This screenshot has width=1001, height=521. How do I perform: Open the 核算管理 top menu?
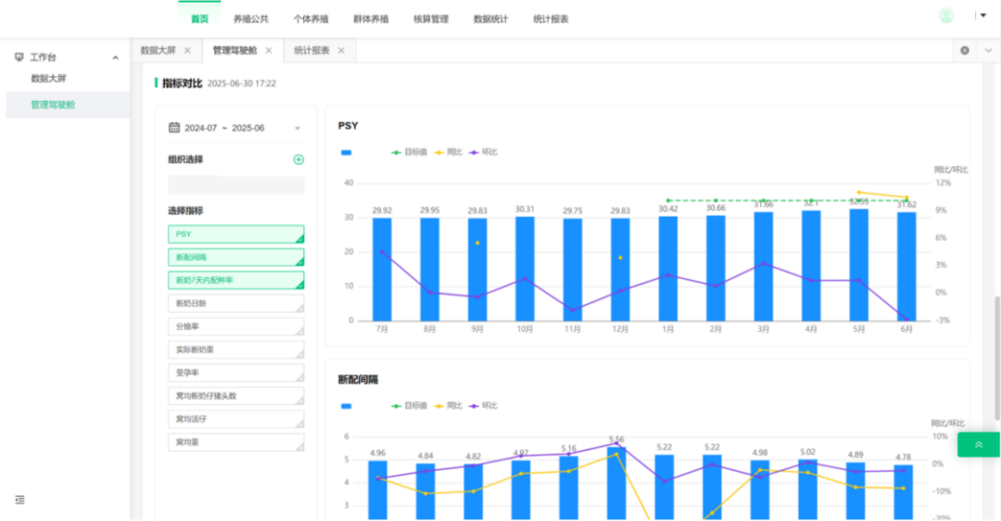(x=431, y=19)
